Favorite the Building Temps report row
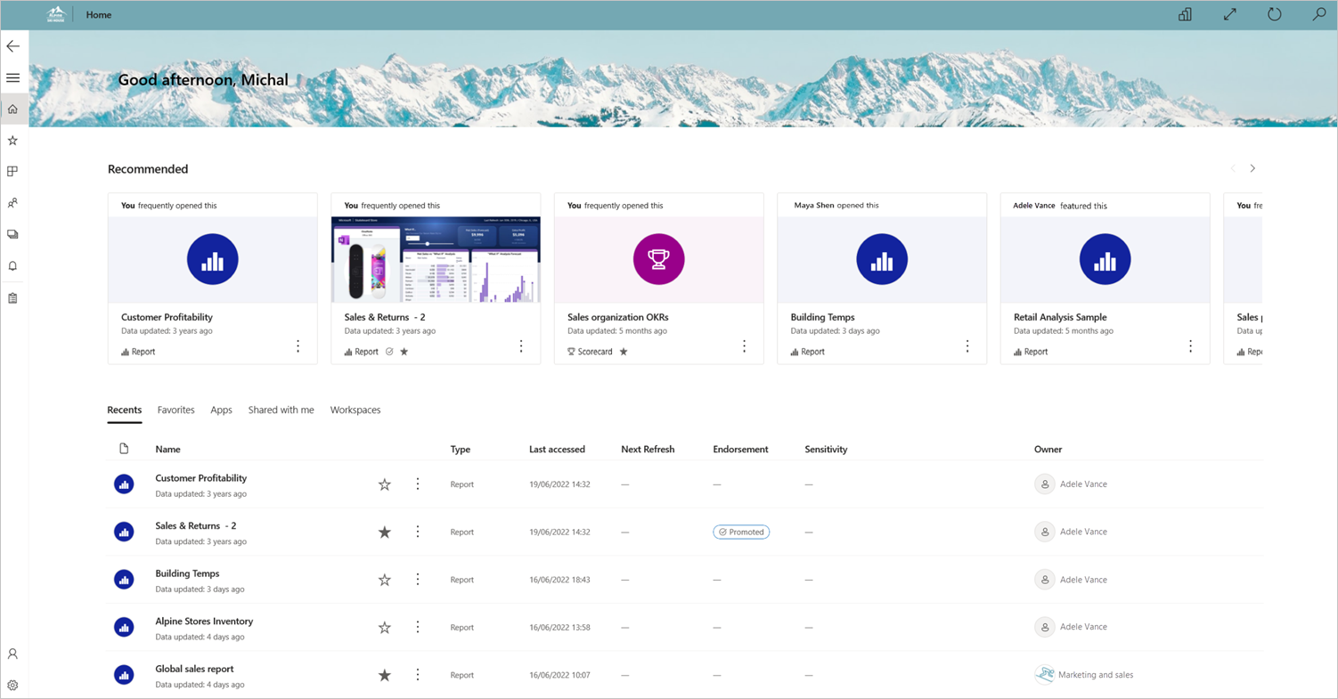The height and width of the screenshot is (699, 1338). pos(385,580)
